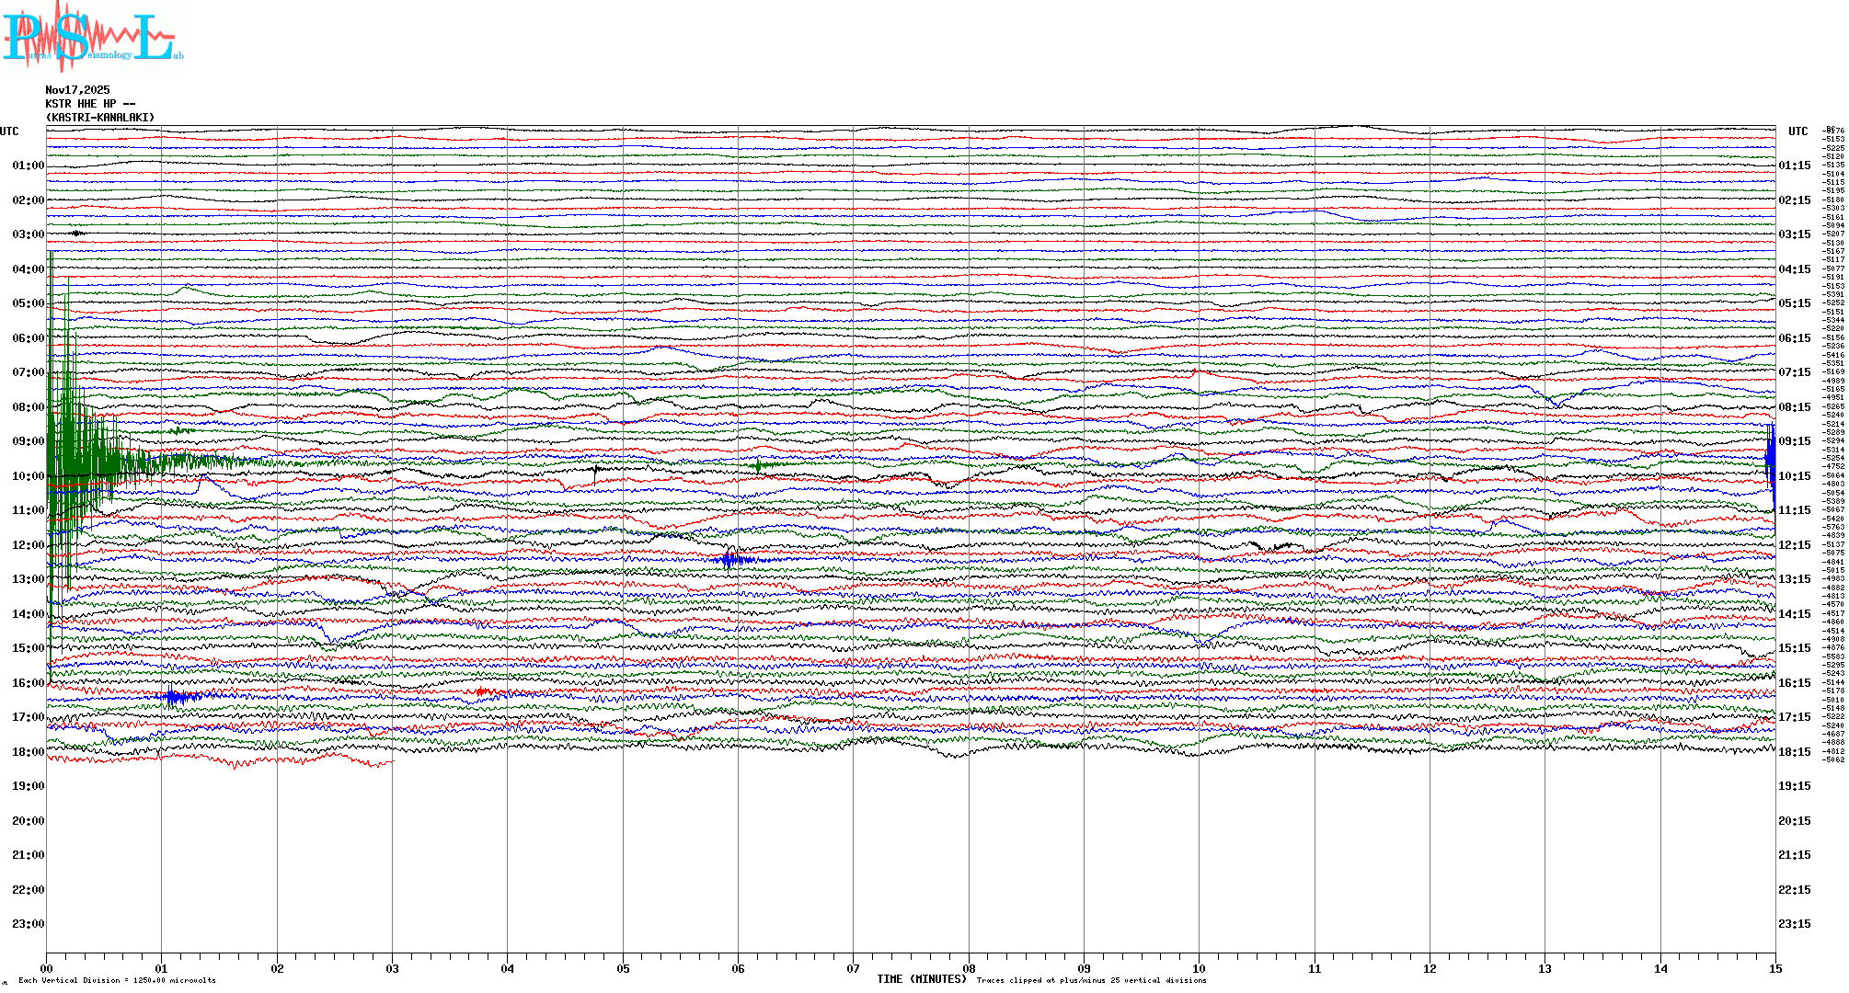Click the 10:15 label on right axis
Image resolution: width=1849 pixels, height=993 pixels.
(1794, 476)
